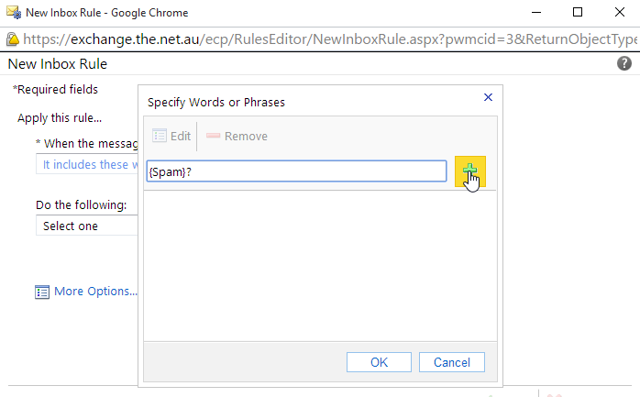Open the More Options... link
640x397 pixels.
coord(96,292)
